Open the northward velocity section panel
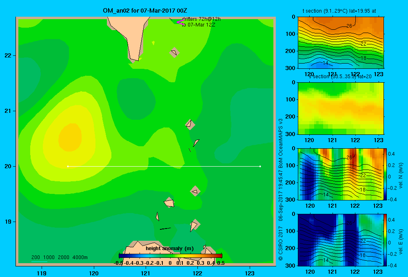The image size is (408, 277). point(341,174)
